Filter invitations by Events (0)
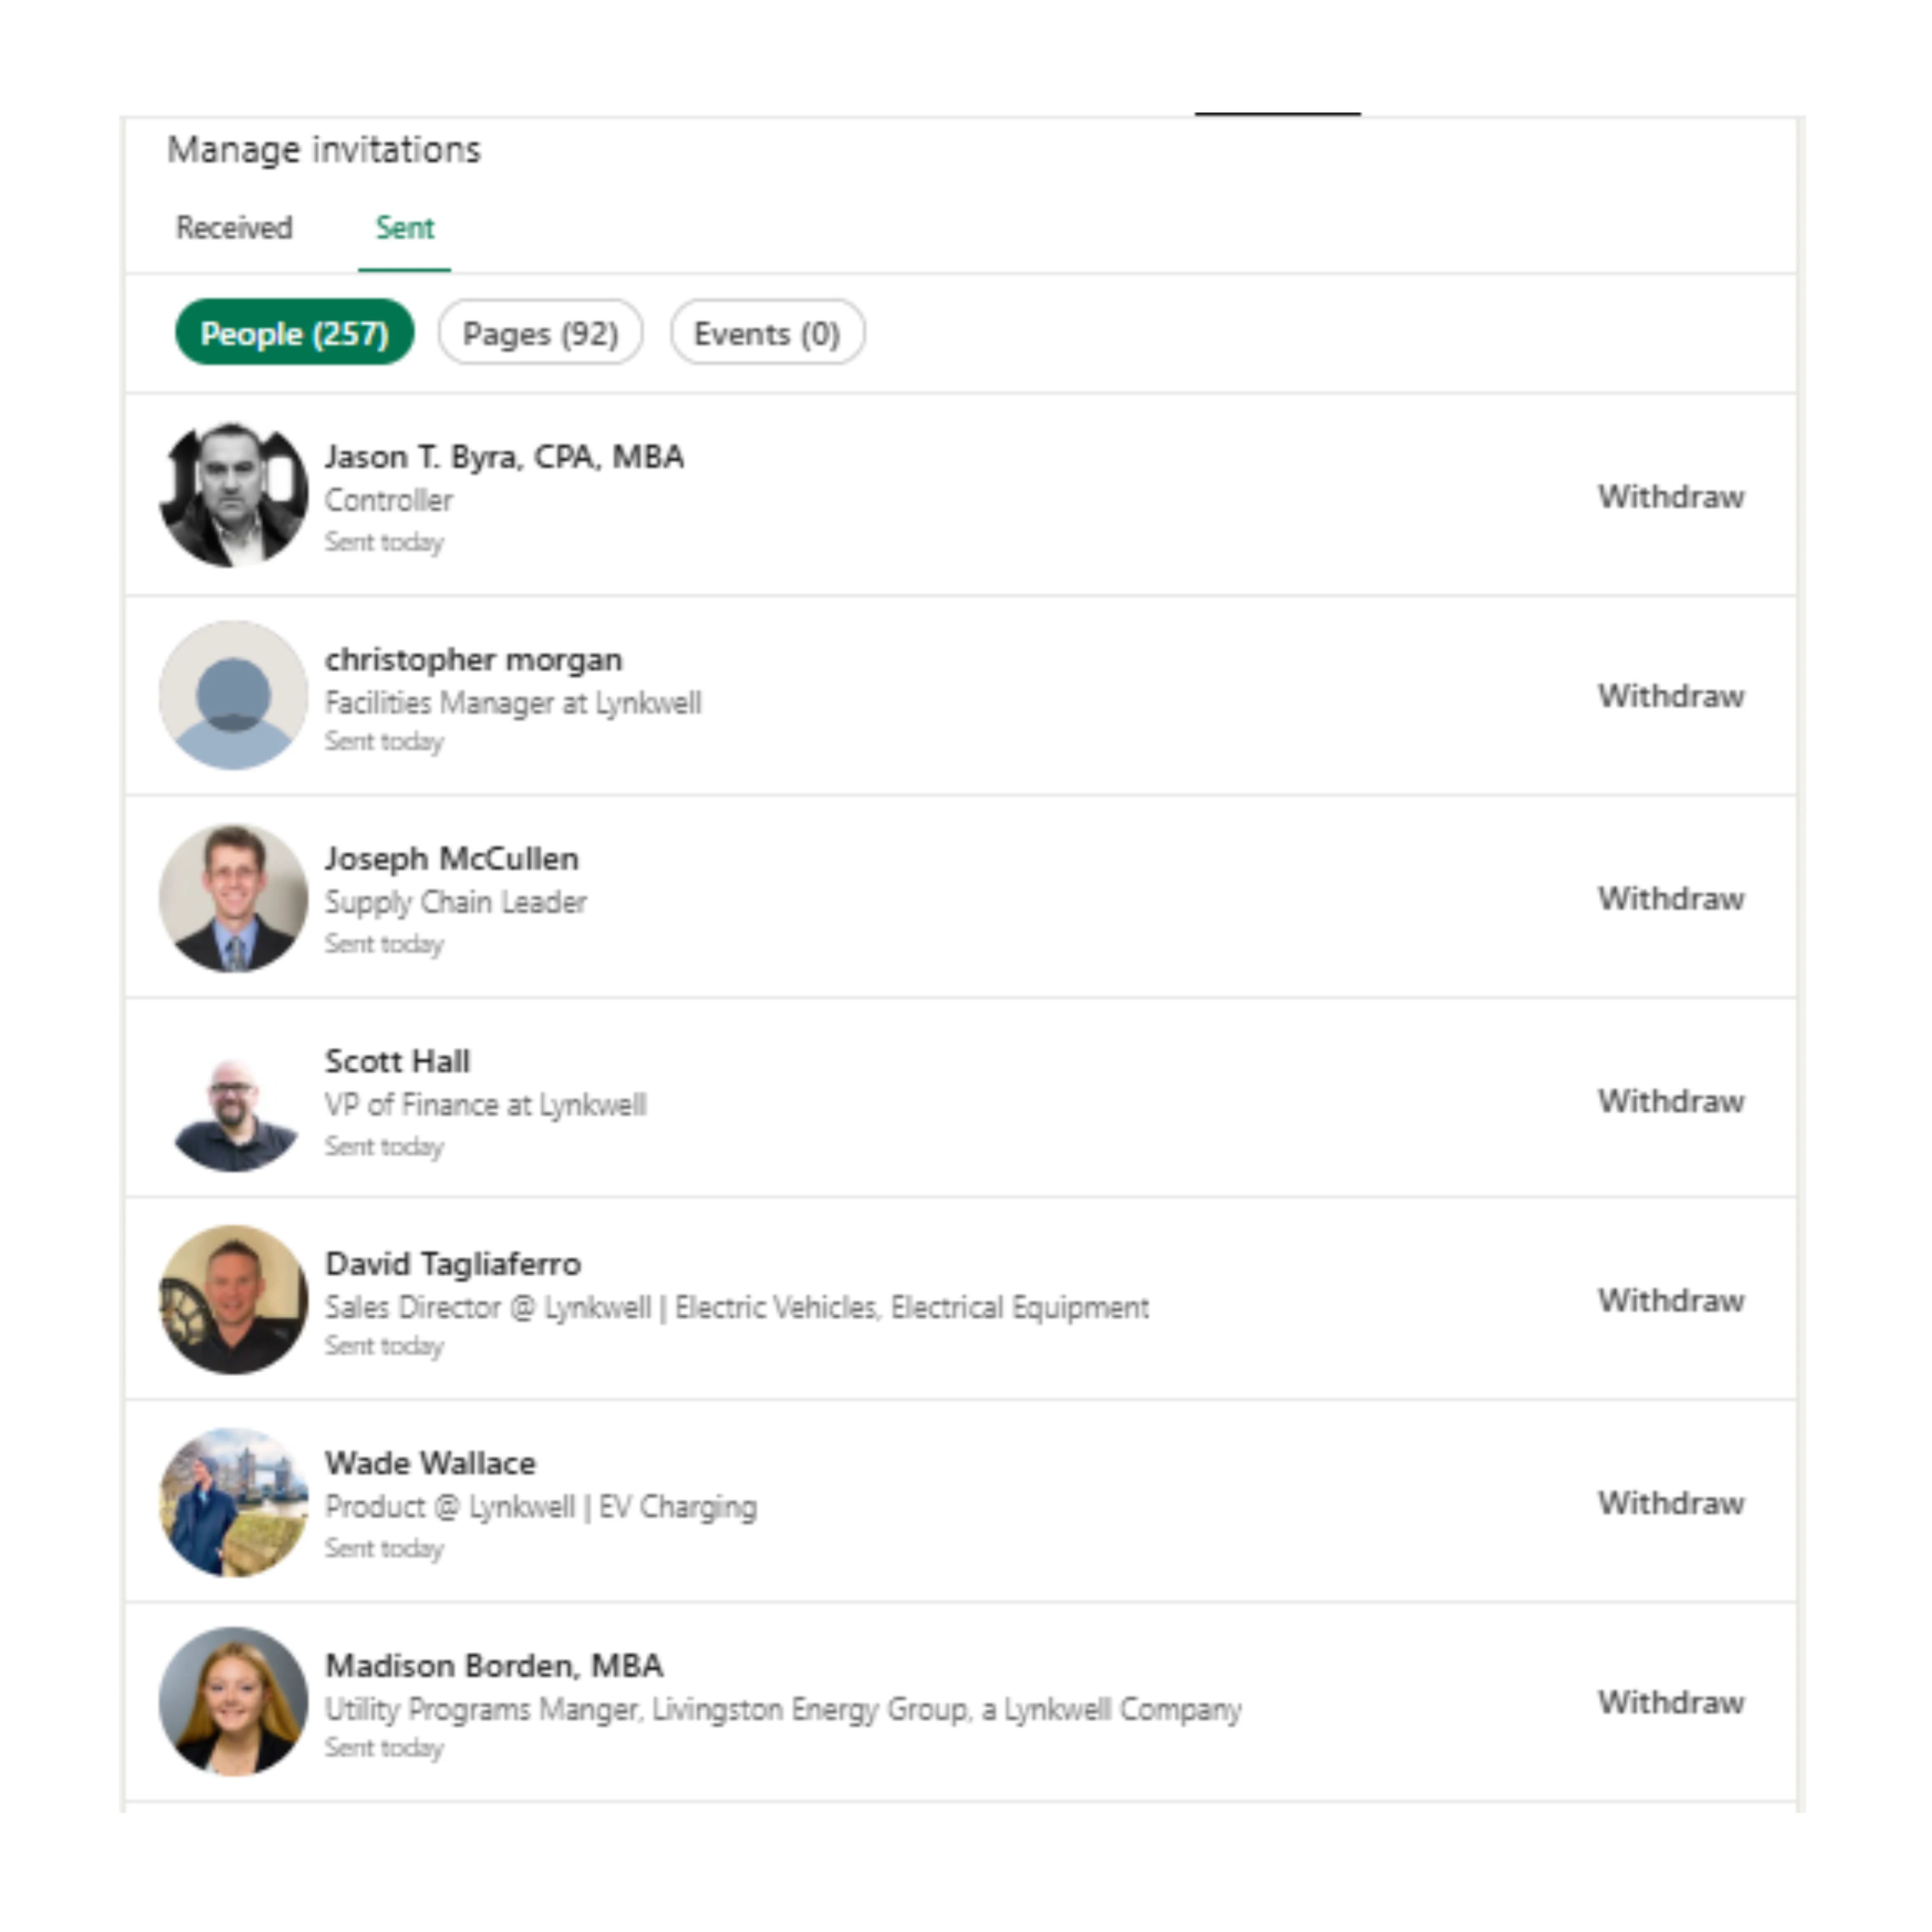Viewport: 1932px width, 1932px height. coord(767,333)
